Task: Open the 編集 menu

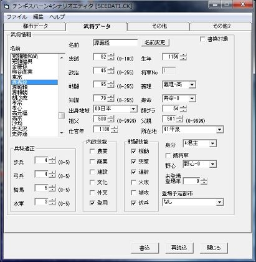Action: [x=38, y=17]
